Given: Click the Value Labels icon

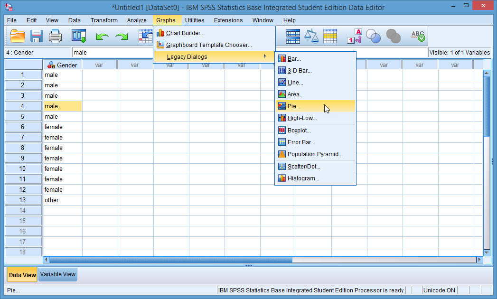Looking at the screenshot, I should coord(355,36).
